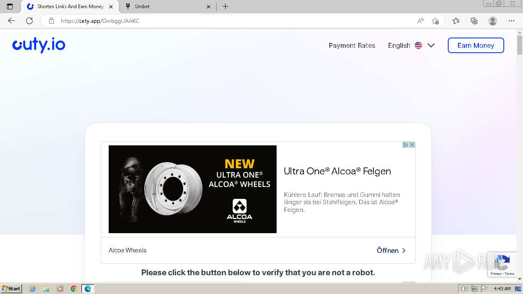Open the AdChoices info icon on the ad

pyautogui.click(x=406, y=145)
